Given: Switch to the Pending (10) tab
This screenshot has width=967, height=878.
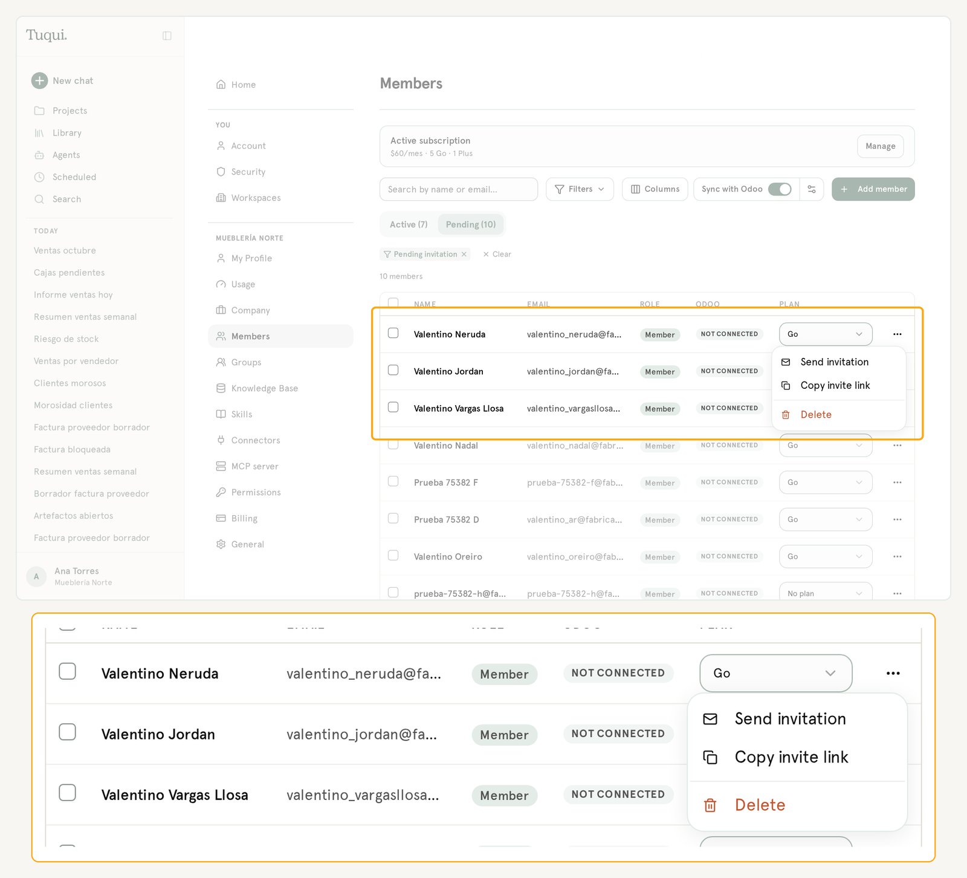Looking at the screenshot, I should (471, 224).
